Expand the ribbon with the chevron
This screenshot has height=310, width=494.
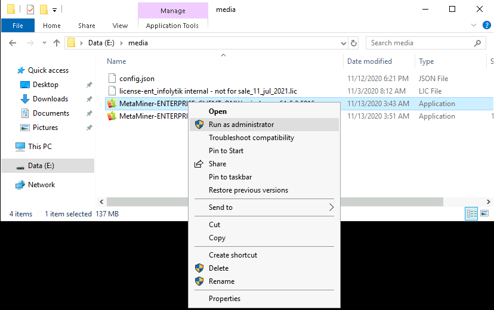point(474,25)
